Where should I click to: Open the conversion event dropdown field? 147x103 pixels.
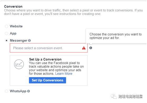point(49,48)
